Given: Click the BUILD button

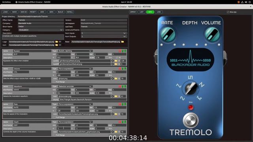Looking at the screenshot, I should coord(60,12).
